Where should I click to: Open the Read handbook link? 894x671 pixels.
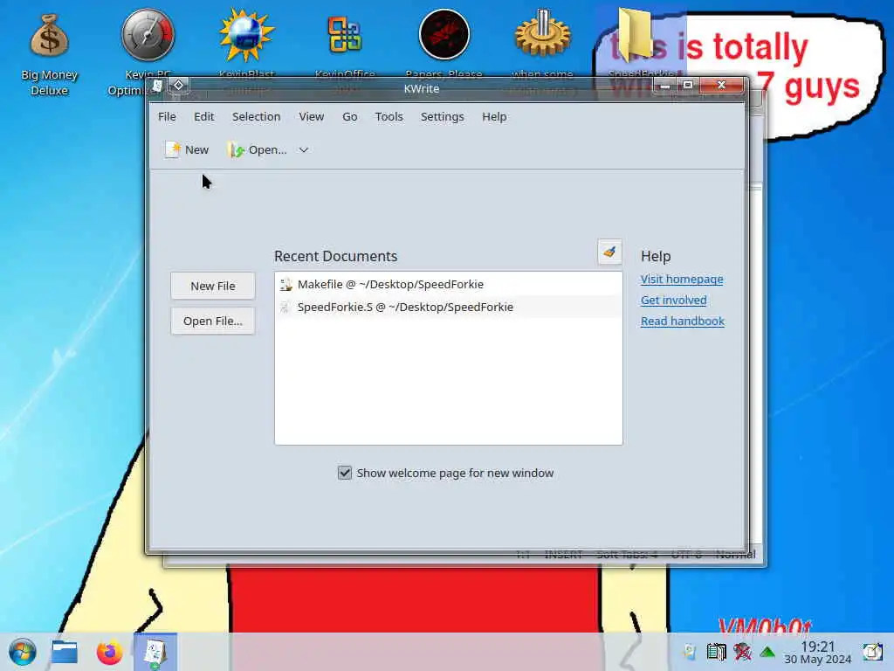point(683,322)
